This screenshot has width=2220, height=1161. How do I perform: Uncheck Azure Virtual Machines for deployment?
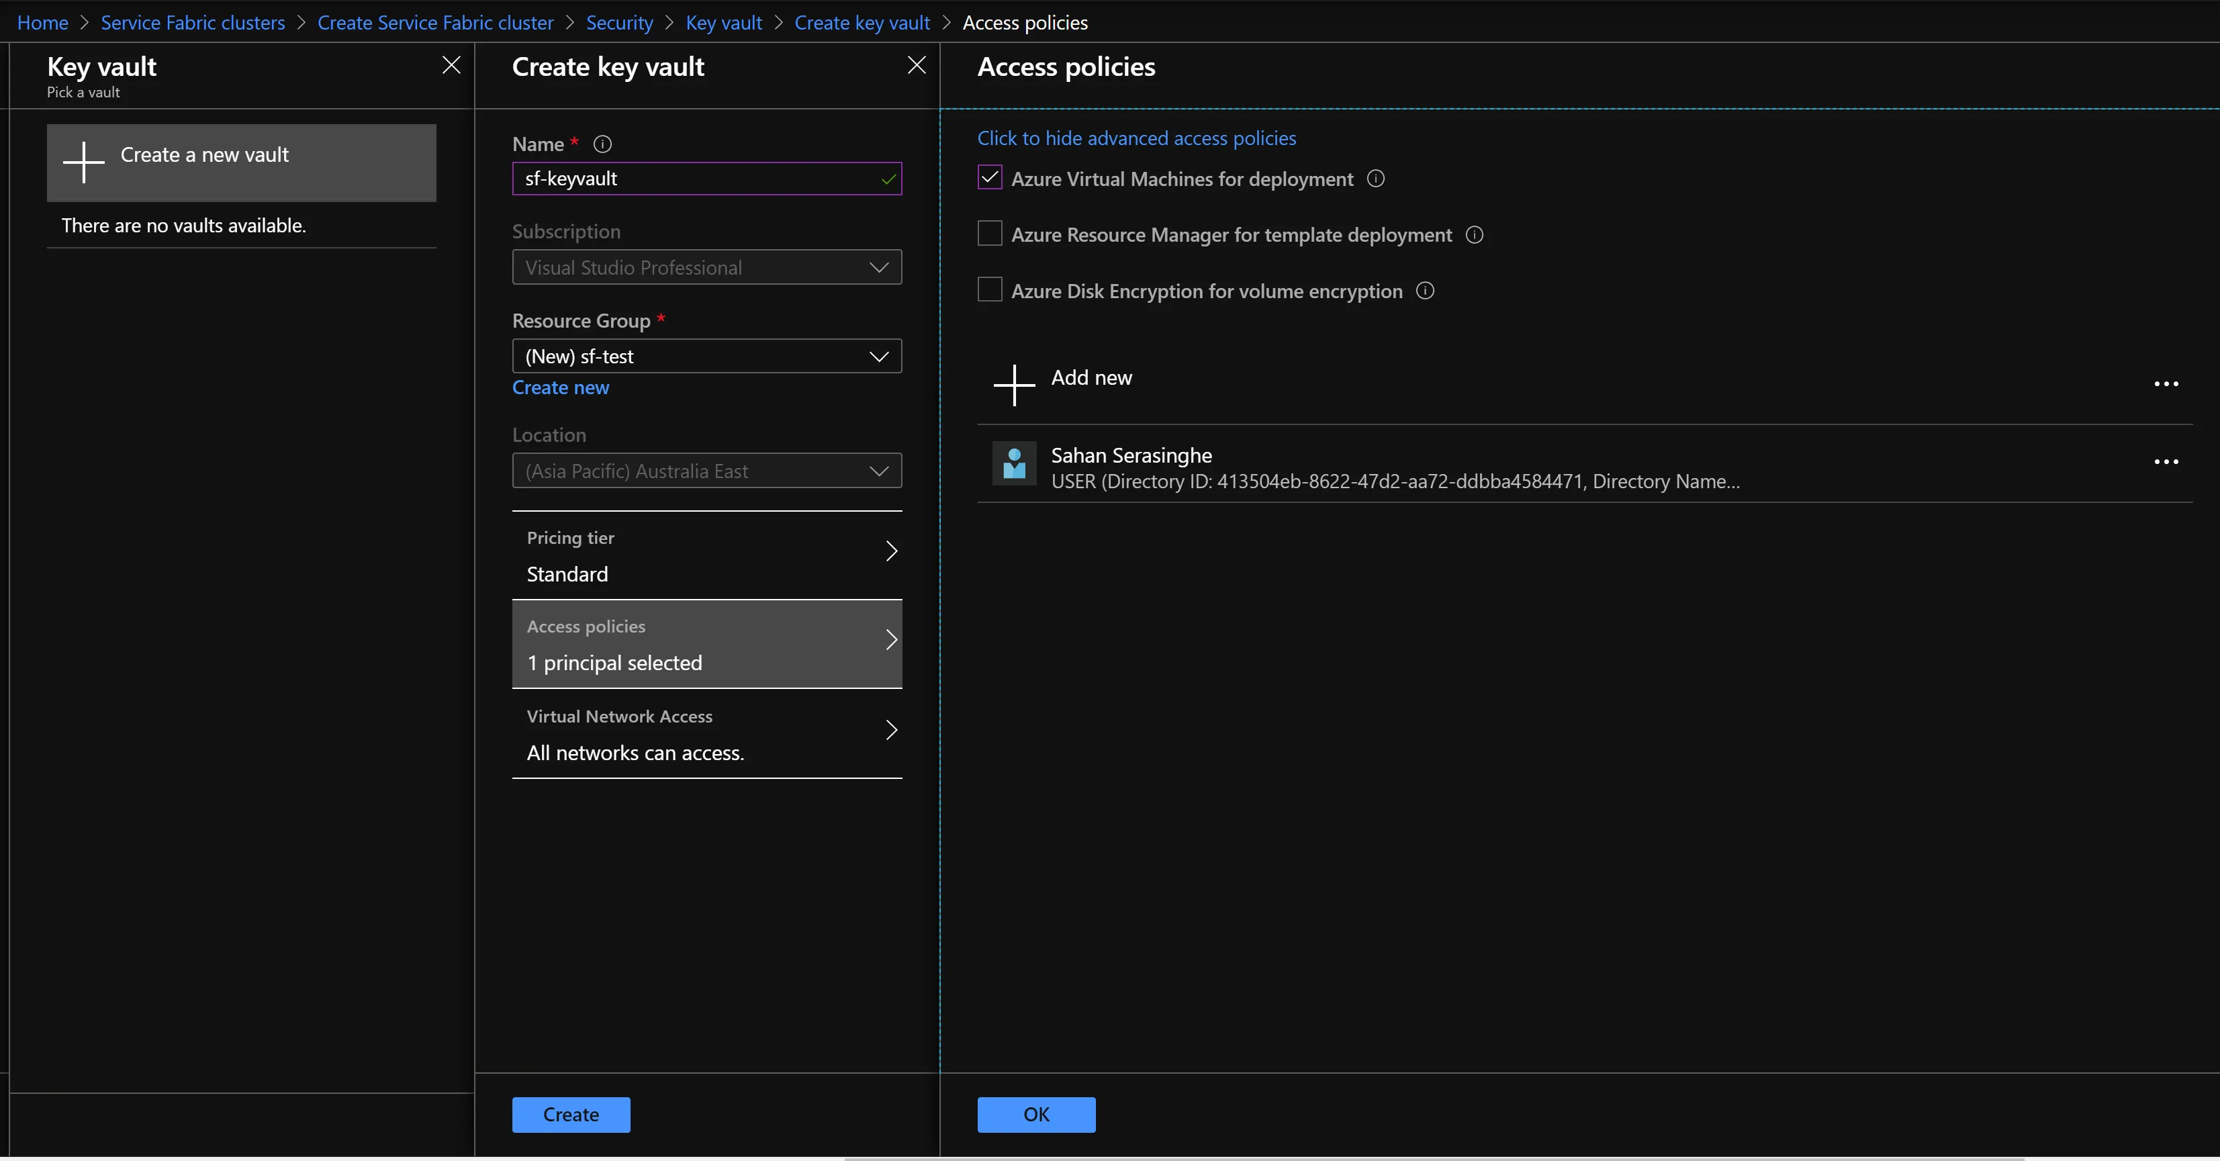pyautogui.click(x=989, y=177)
